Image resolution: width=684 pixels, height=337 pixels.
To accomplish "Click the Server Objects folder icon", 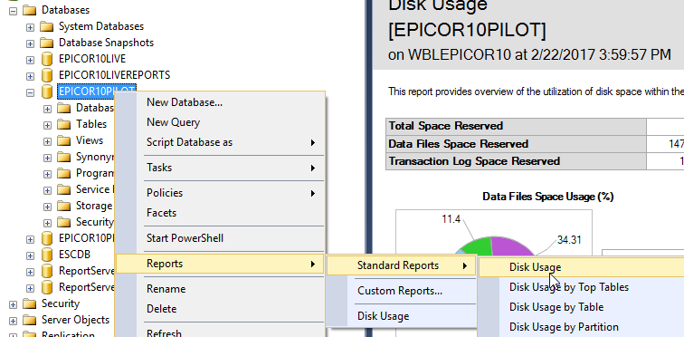I will [x=30, y=320].
